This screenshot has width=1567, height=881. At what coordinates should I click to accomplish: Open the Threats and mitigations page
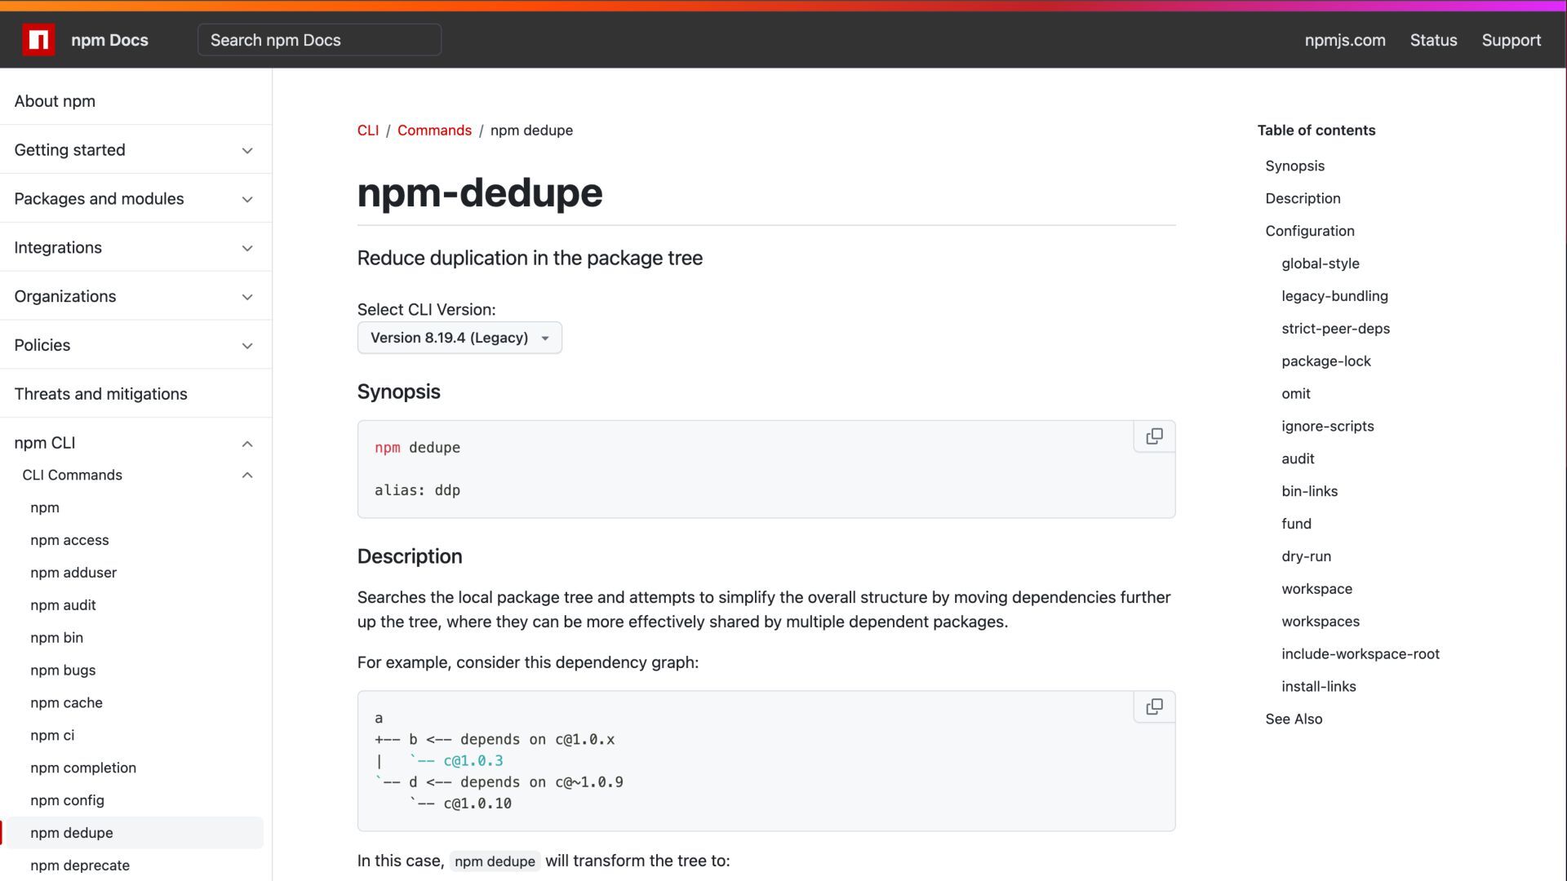click(100, 394)
